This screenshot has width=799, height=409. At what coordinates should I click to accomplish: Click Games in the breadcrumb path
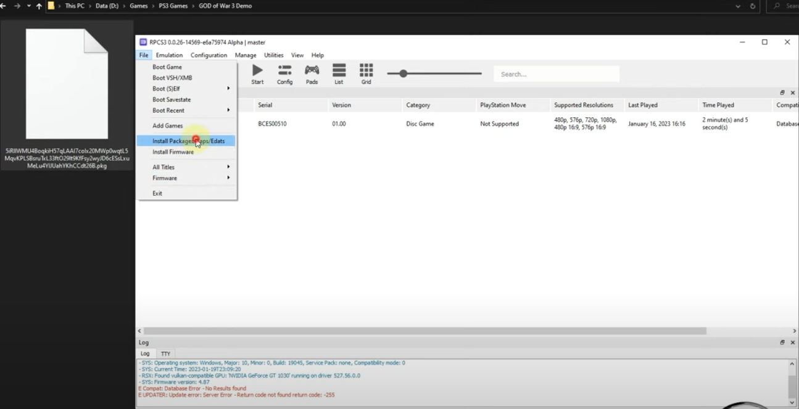coord(139,6)
